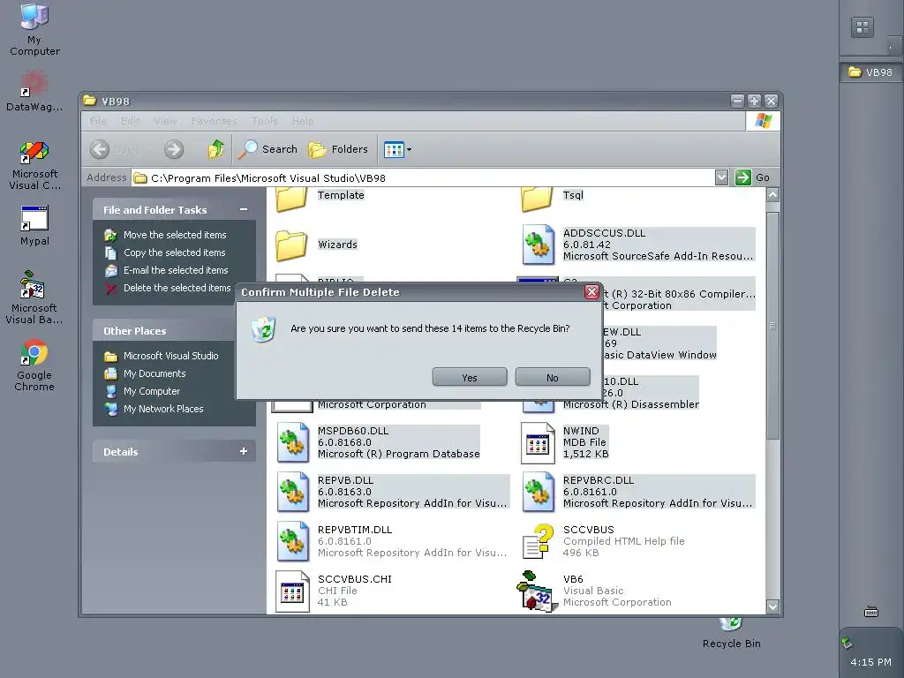Select the NWIND MDB file icon
The width and height of the screenshot is (904, 678).
tap(538, 443)
